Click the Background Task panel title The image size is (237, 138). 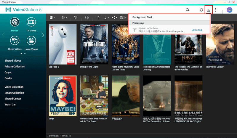[142, 17]
